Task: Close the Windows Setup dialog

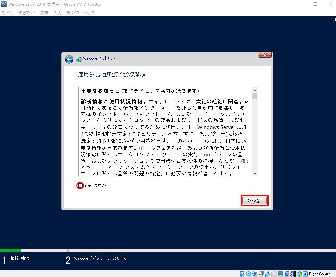Action: (265, 55)
